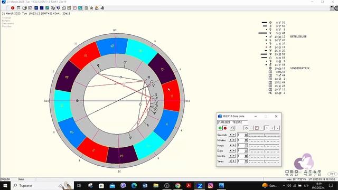Screen dimensions: 338x190
Task: Open the Windows Start menu
Action: click(x=5, y=185)
